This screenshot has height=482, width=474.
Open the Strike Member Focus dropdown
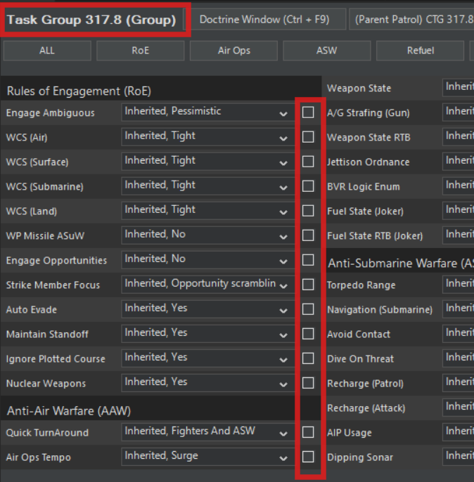click(207, 285)
